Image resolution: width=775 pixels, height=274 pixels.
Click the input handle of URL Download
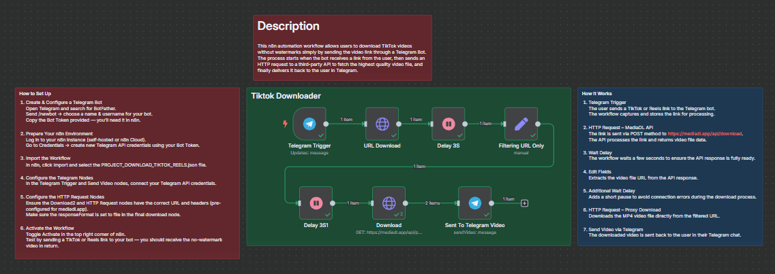[x=365, y=124]
